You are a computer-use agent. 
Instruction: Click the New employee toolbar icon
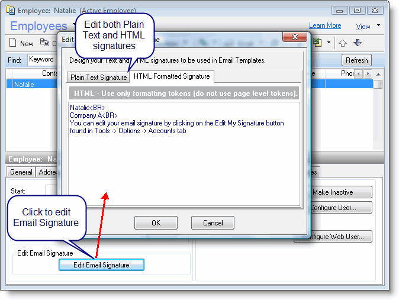tap(14, 43)
